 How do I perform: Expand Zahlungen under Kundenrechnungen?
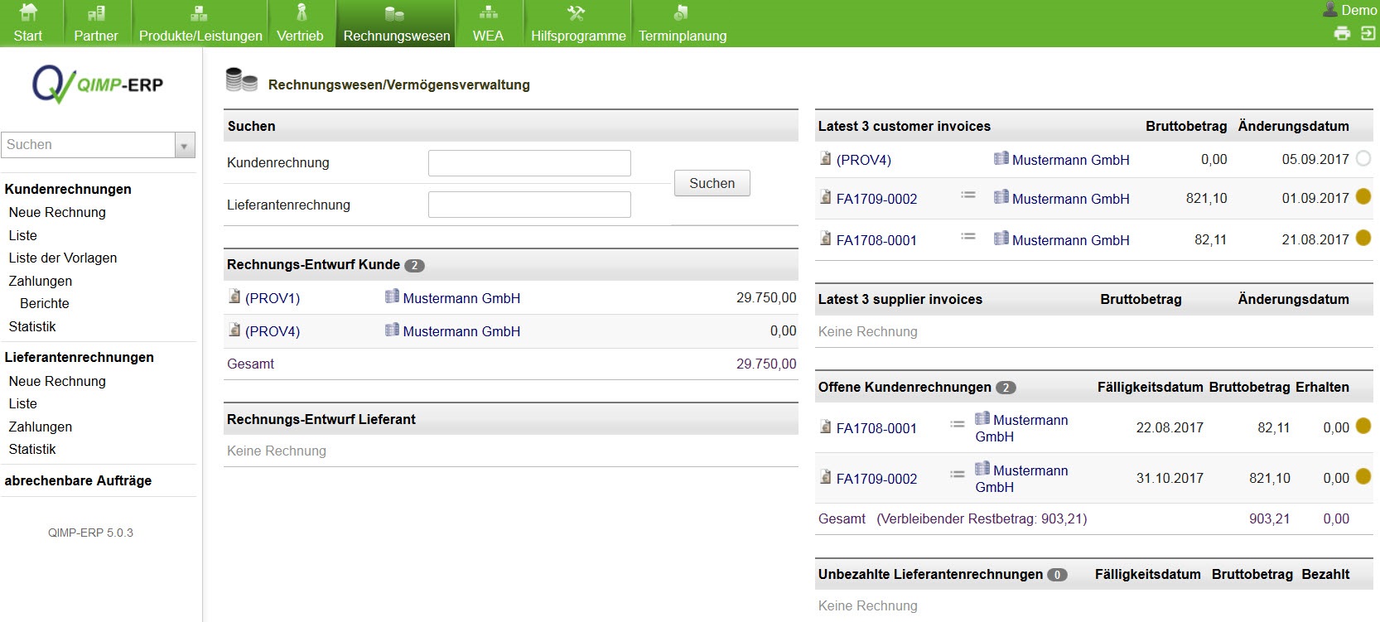[40, 281]
